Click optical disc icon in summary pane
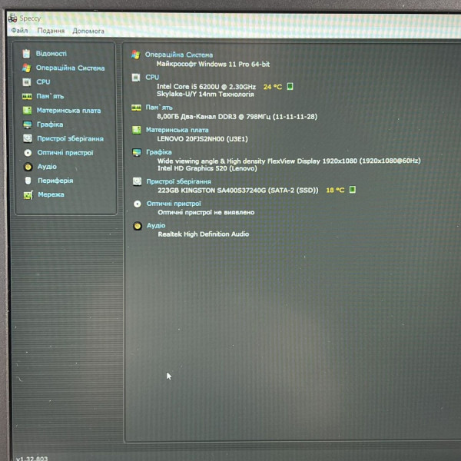This screenshot has height=461, width=461. [x=138, y=204]
